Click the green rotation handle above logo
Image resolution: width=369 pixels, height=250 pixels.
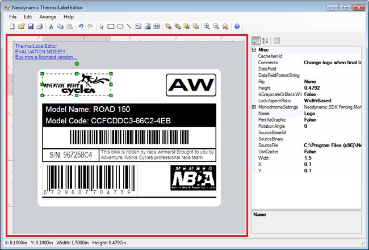pos(77,64)
